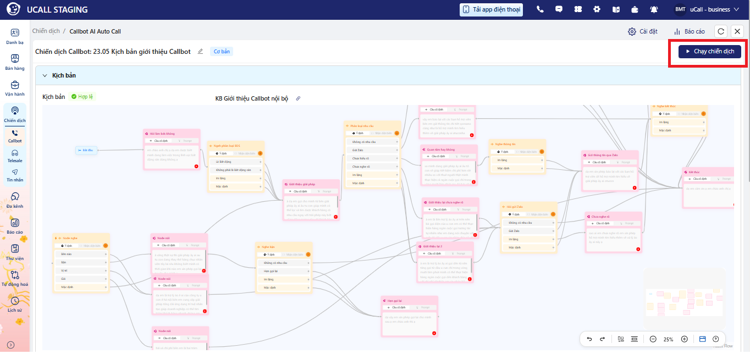
Task: Toggle the minimap panel icon
Action: coord(703,339)
